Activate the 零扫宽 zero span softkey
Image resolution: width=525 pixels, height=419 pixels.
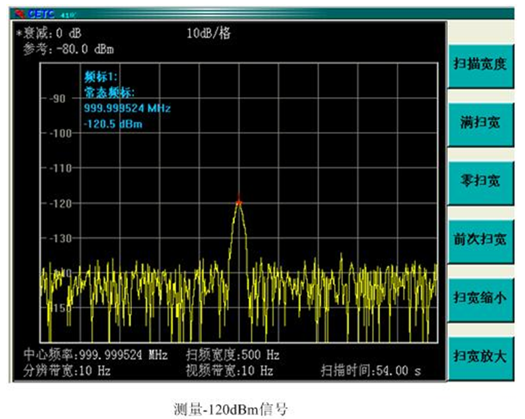coord(480,181)
